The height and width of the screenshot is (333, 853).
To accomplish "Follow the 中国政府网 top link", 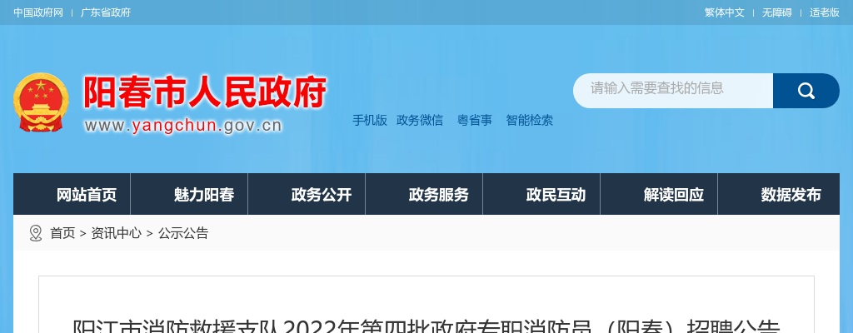I will tap(38, 12).
